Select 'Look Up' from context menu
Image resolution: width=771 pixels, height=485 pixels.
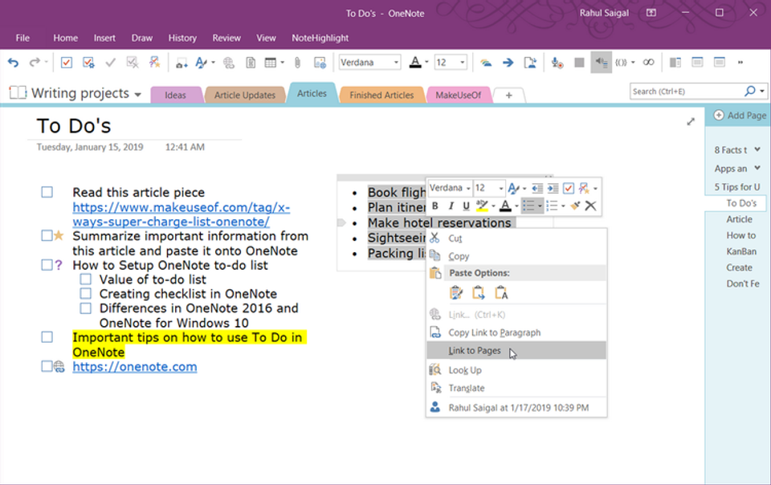[x=516, y=370]
